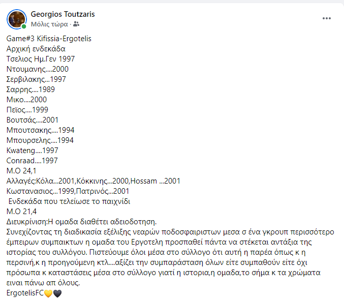Click the "Hossam ...2001" substitution text
Viewport: 344px width, 298px height.
[x=155, y=181]
